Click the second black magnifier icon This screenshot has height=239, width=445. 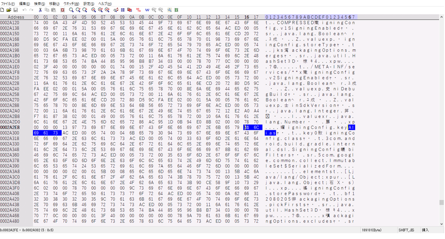pyautogui.click(x=78, y=10)
